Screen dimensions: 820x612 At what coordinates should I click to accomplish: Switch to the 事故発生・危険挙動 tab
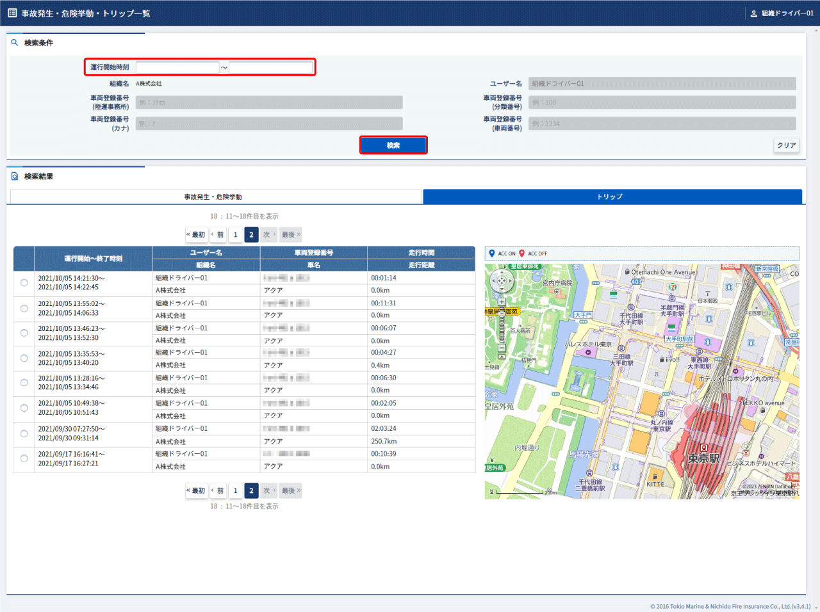216,197
